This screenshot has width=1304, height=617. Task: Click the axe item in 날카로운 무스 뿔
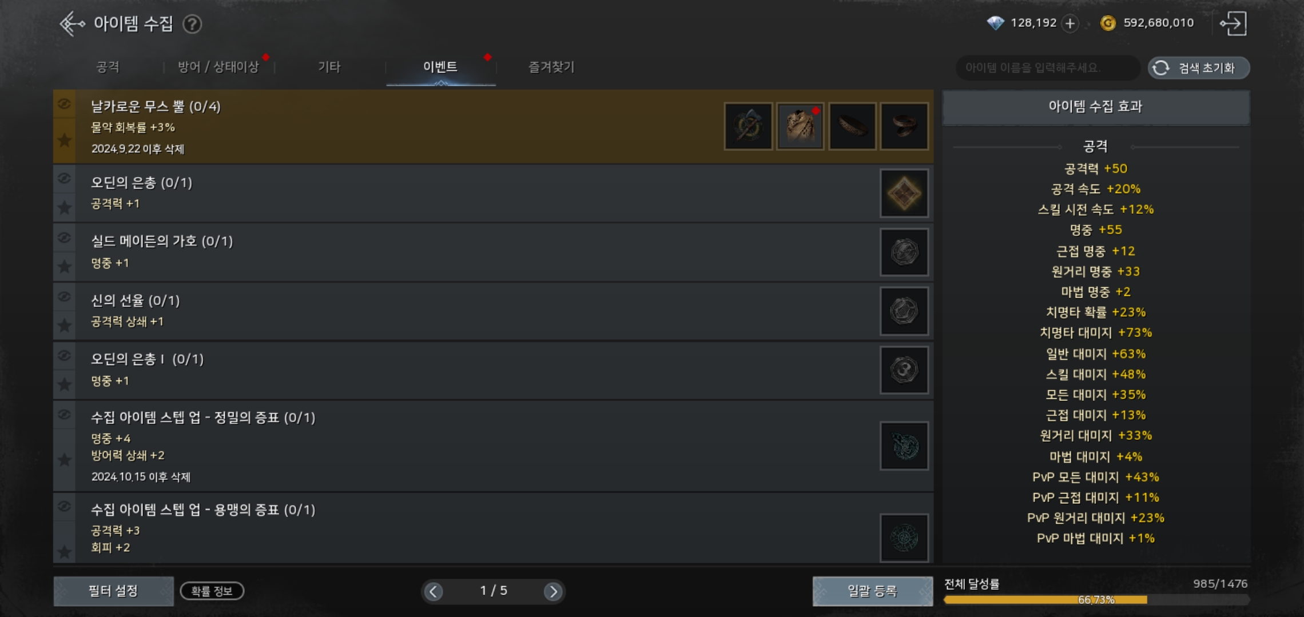coord(748,126)
